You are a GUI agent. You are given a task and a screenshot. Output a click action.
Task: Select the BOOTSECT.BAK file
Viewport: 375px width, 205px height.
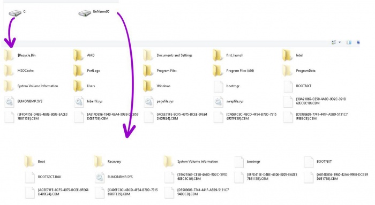[x=43, y=177]
